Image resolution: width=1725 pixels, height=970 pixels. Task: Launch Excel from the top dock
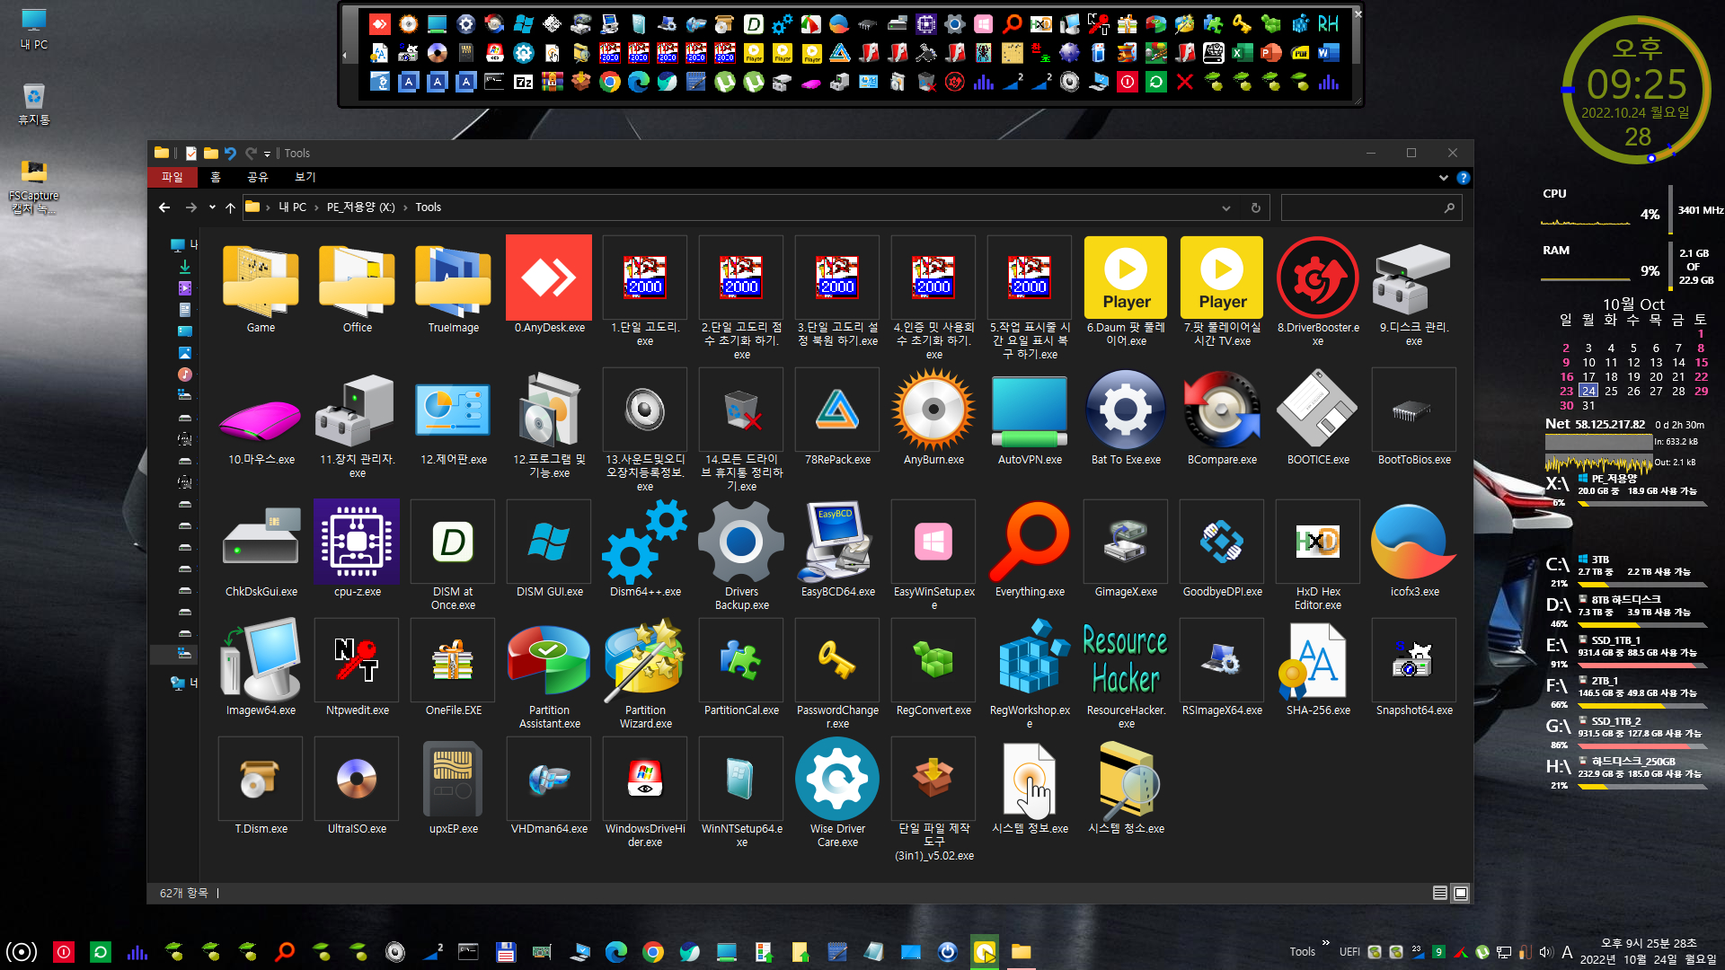coord(1243,53)
